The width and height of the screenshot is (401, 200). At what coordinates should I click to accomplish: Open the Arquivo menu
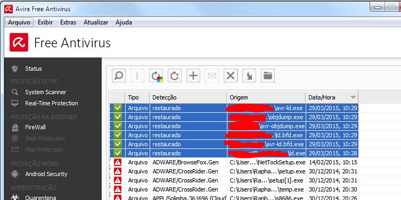click(x=19, y=22)
